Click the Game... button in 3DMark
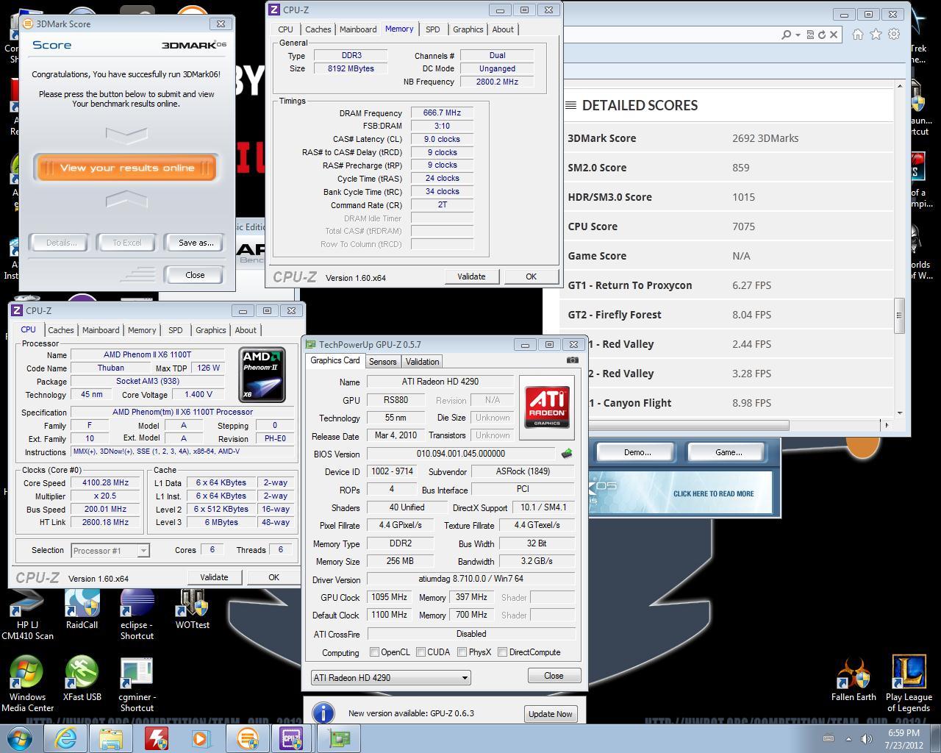Viewport: 941px width, 753px height. [729, 452]
